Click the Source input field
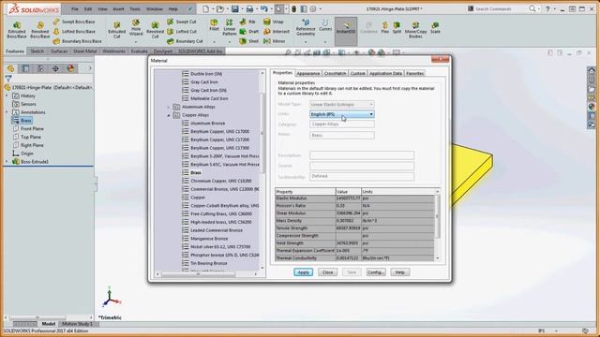 point(362,166)
